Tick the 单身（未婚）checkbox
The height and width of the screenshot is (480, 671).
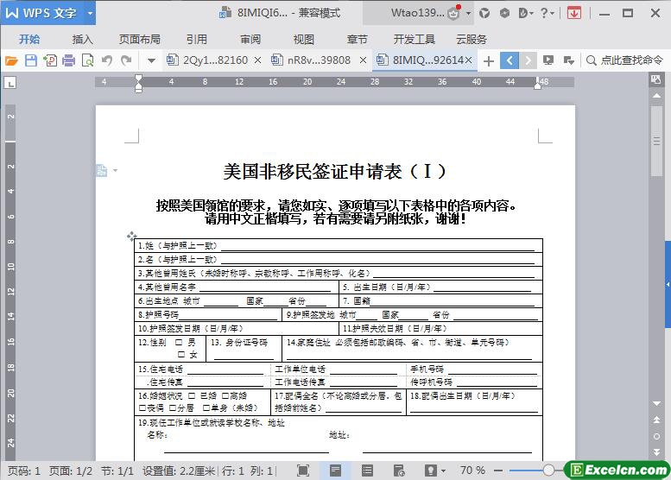click(x=206, y=408)
